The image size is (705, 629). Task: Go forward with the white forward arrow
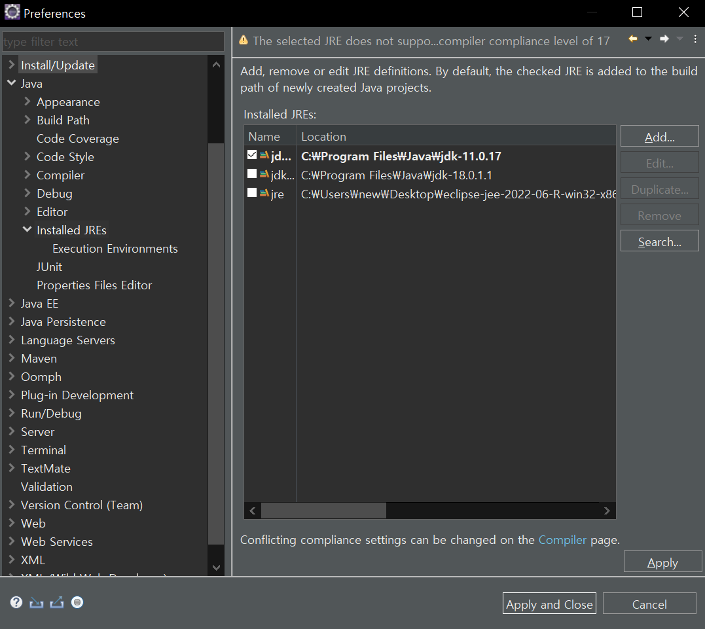point(664,39)
